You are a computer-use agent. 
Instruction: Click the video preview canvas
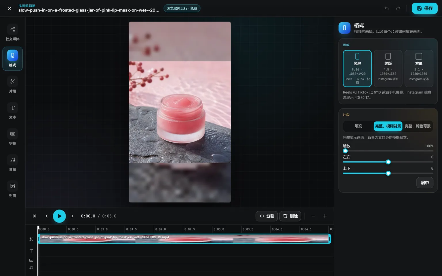[180, 112]
